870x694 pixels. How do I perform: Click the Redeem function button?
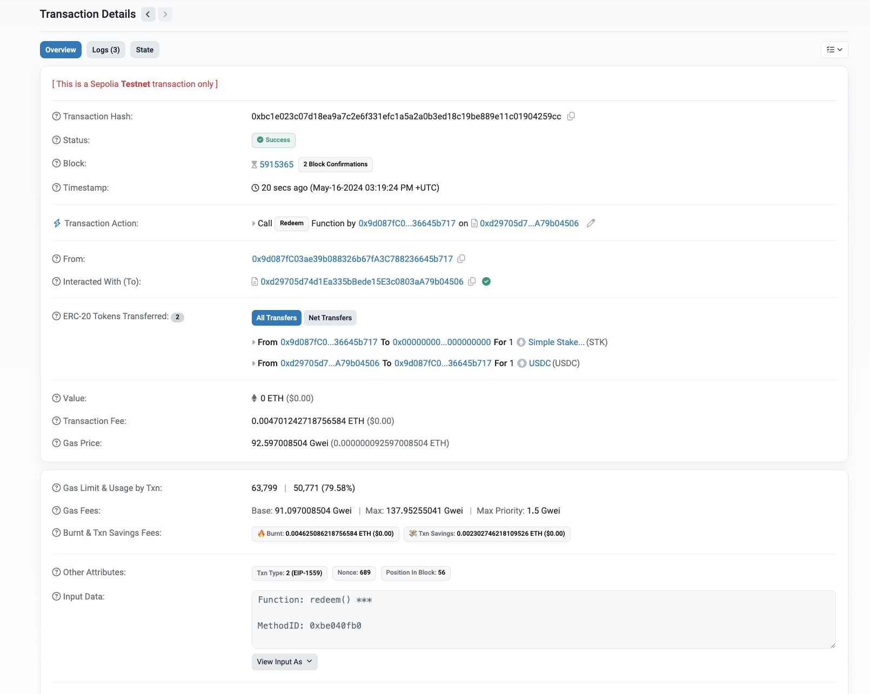click(291, 223)
